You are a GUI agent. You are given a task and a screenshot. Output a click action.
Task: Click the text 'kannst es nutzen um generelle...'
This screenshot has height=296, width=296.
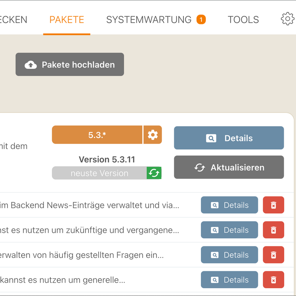pyautogui.click(x=63, y=280)
